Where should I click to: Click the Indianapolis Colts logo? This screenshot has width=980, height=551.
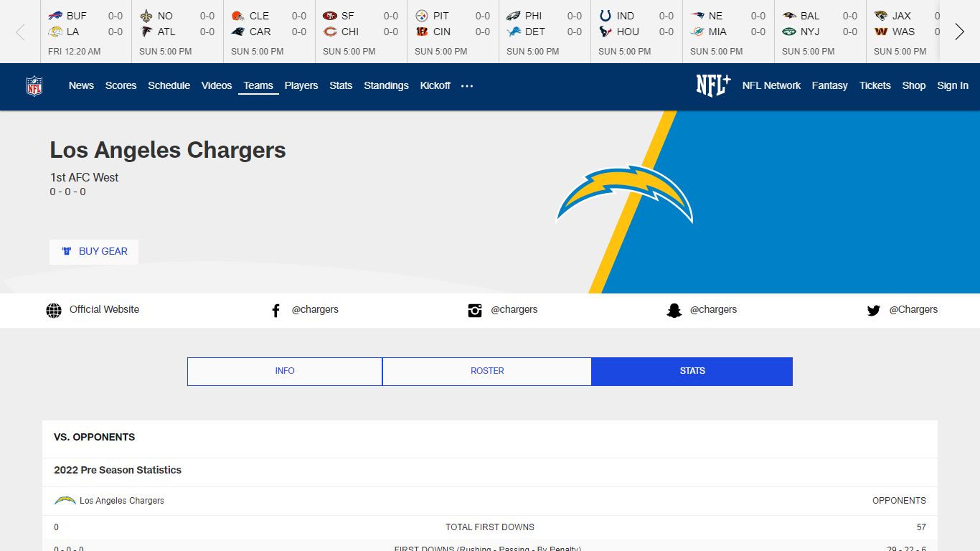606,16
